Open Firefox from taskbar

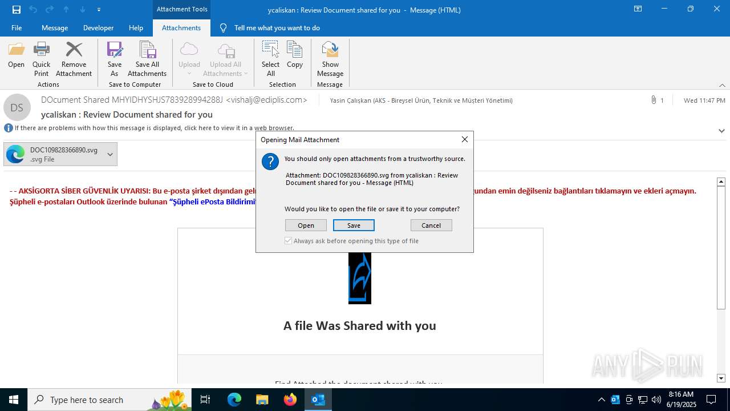290,400
